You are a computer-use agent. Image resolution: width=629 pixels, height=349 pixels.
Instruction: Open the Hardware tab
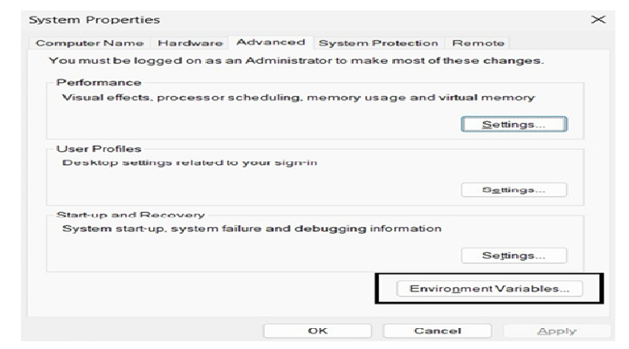click(190, 43)
